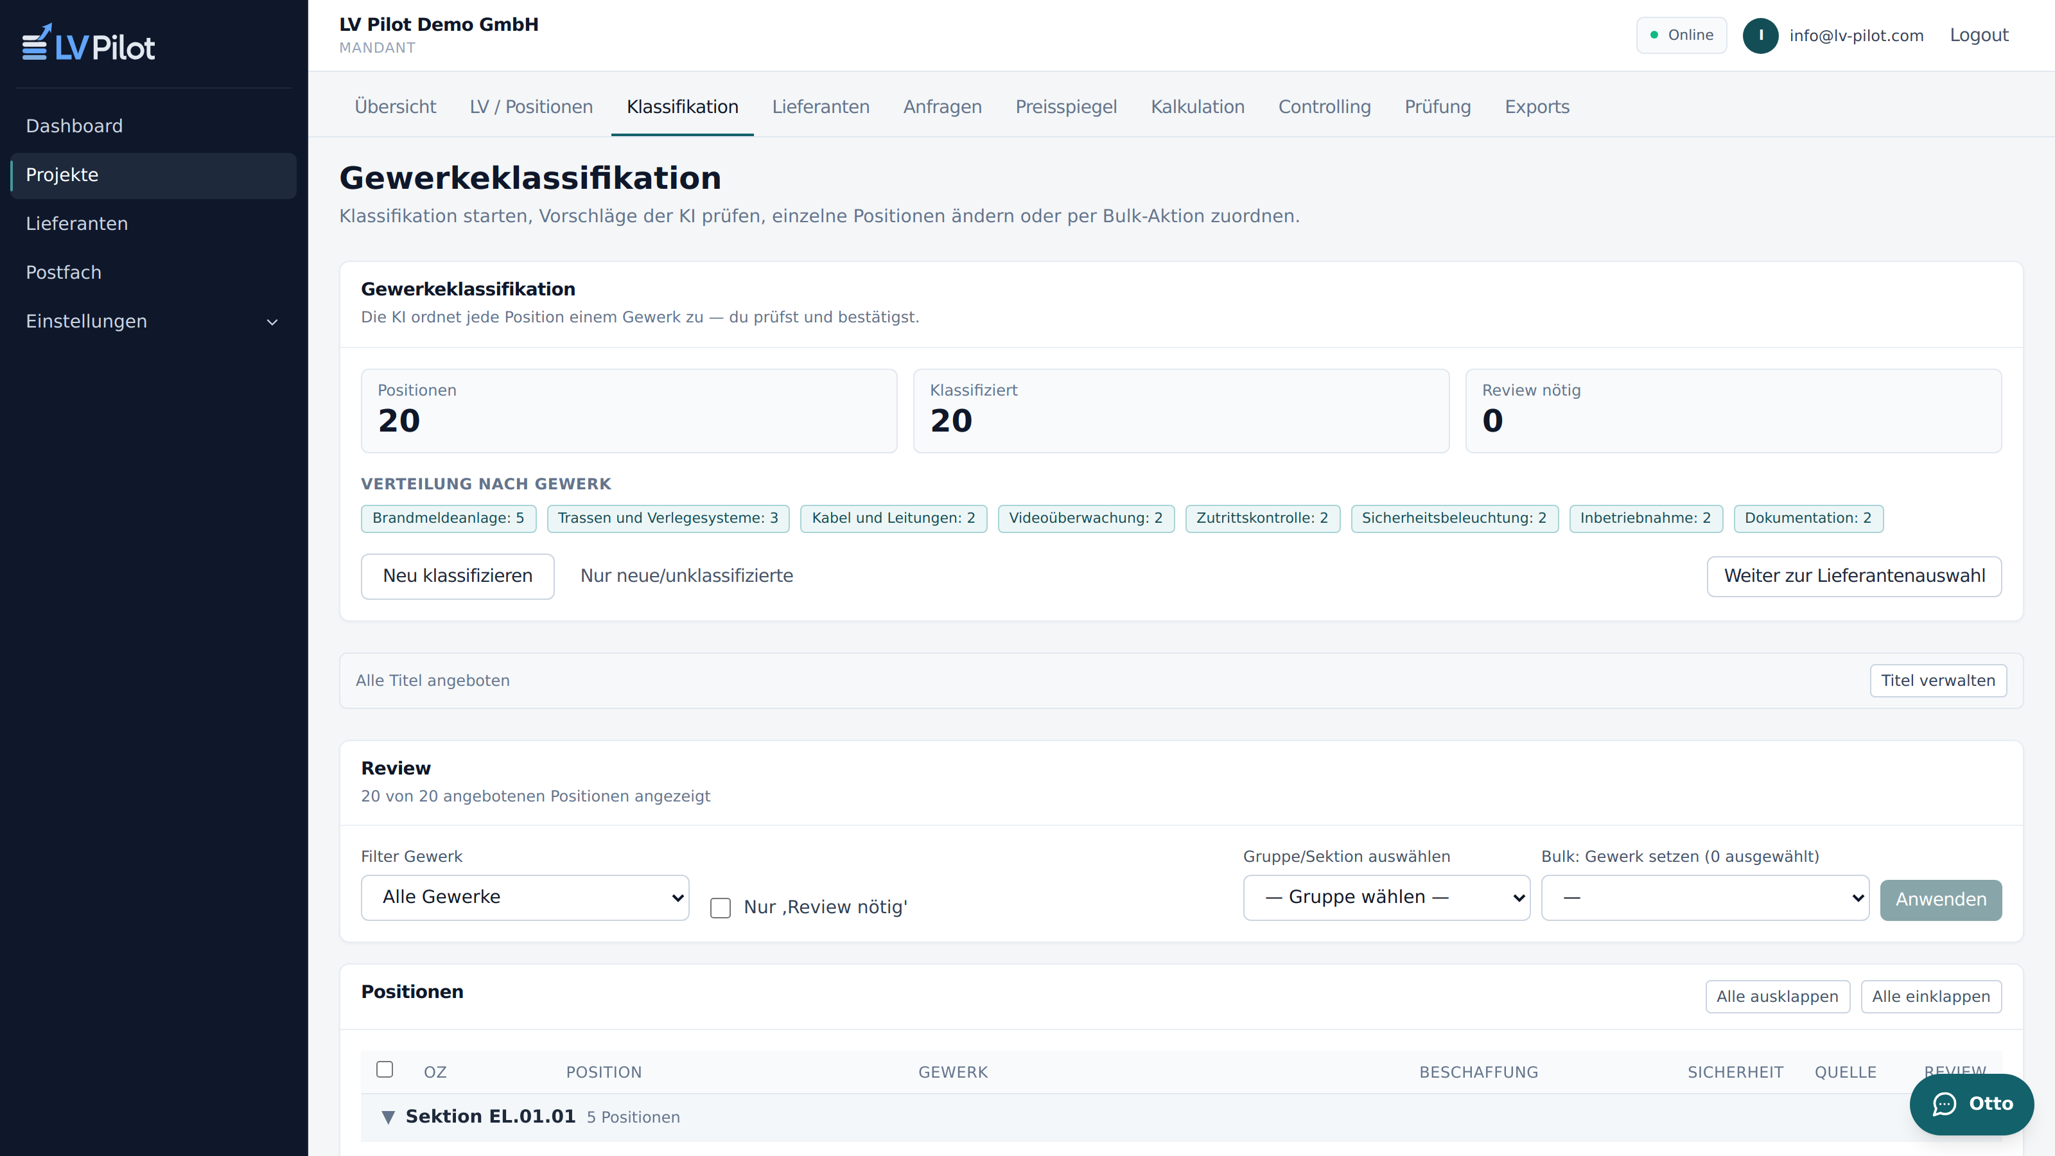Click the BESCHAFFUNG column header

1478,1073
